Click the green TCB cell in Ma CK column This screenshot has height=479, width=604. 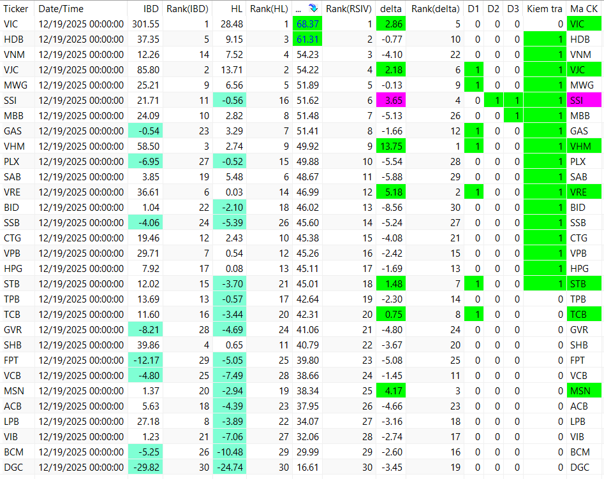(x=584, y=314)
